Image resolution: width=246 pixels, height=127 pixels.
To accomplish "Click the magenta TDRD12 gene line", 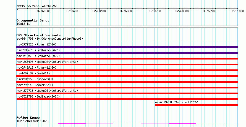I will click(127, 124).
